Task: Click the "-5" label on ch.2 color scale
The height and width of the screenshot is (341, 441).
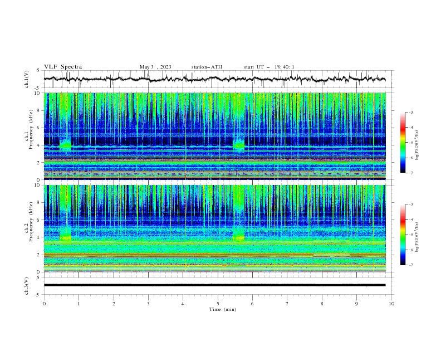Action: point(410,235)
